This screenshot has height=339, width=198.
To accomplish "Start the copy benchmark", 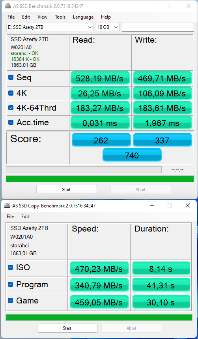I will point(67,328).
